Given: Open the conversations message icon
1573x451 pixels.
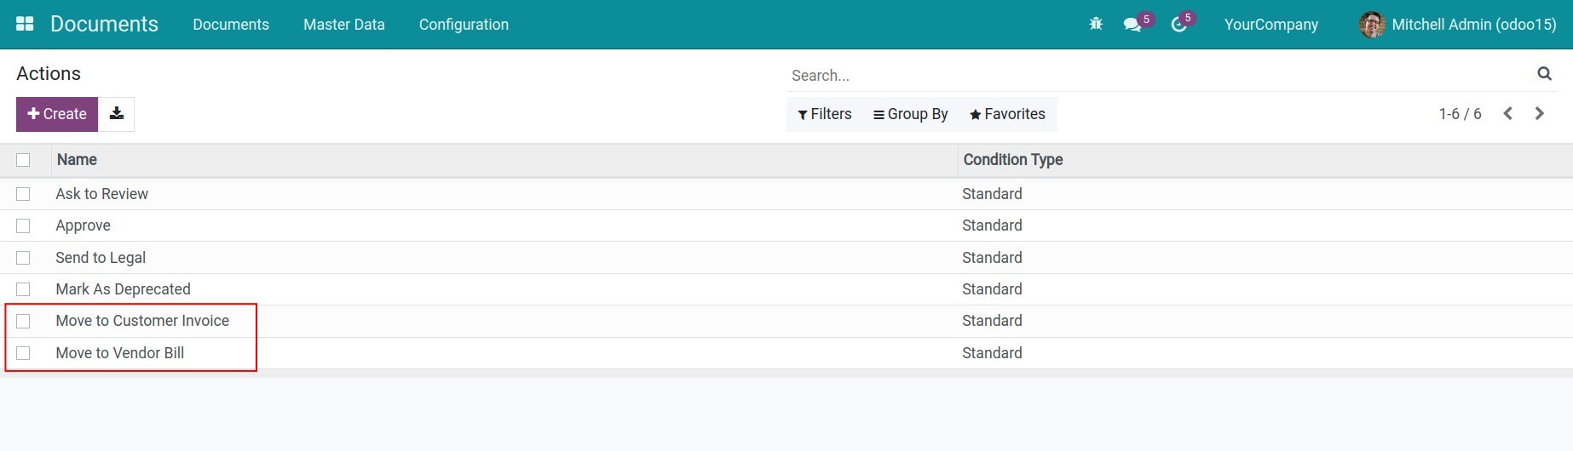Looking at the screenshot, I should click(1132, 25).
